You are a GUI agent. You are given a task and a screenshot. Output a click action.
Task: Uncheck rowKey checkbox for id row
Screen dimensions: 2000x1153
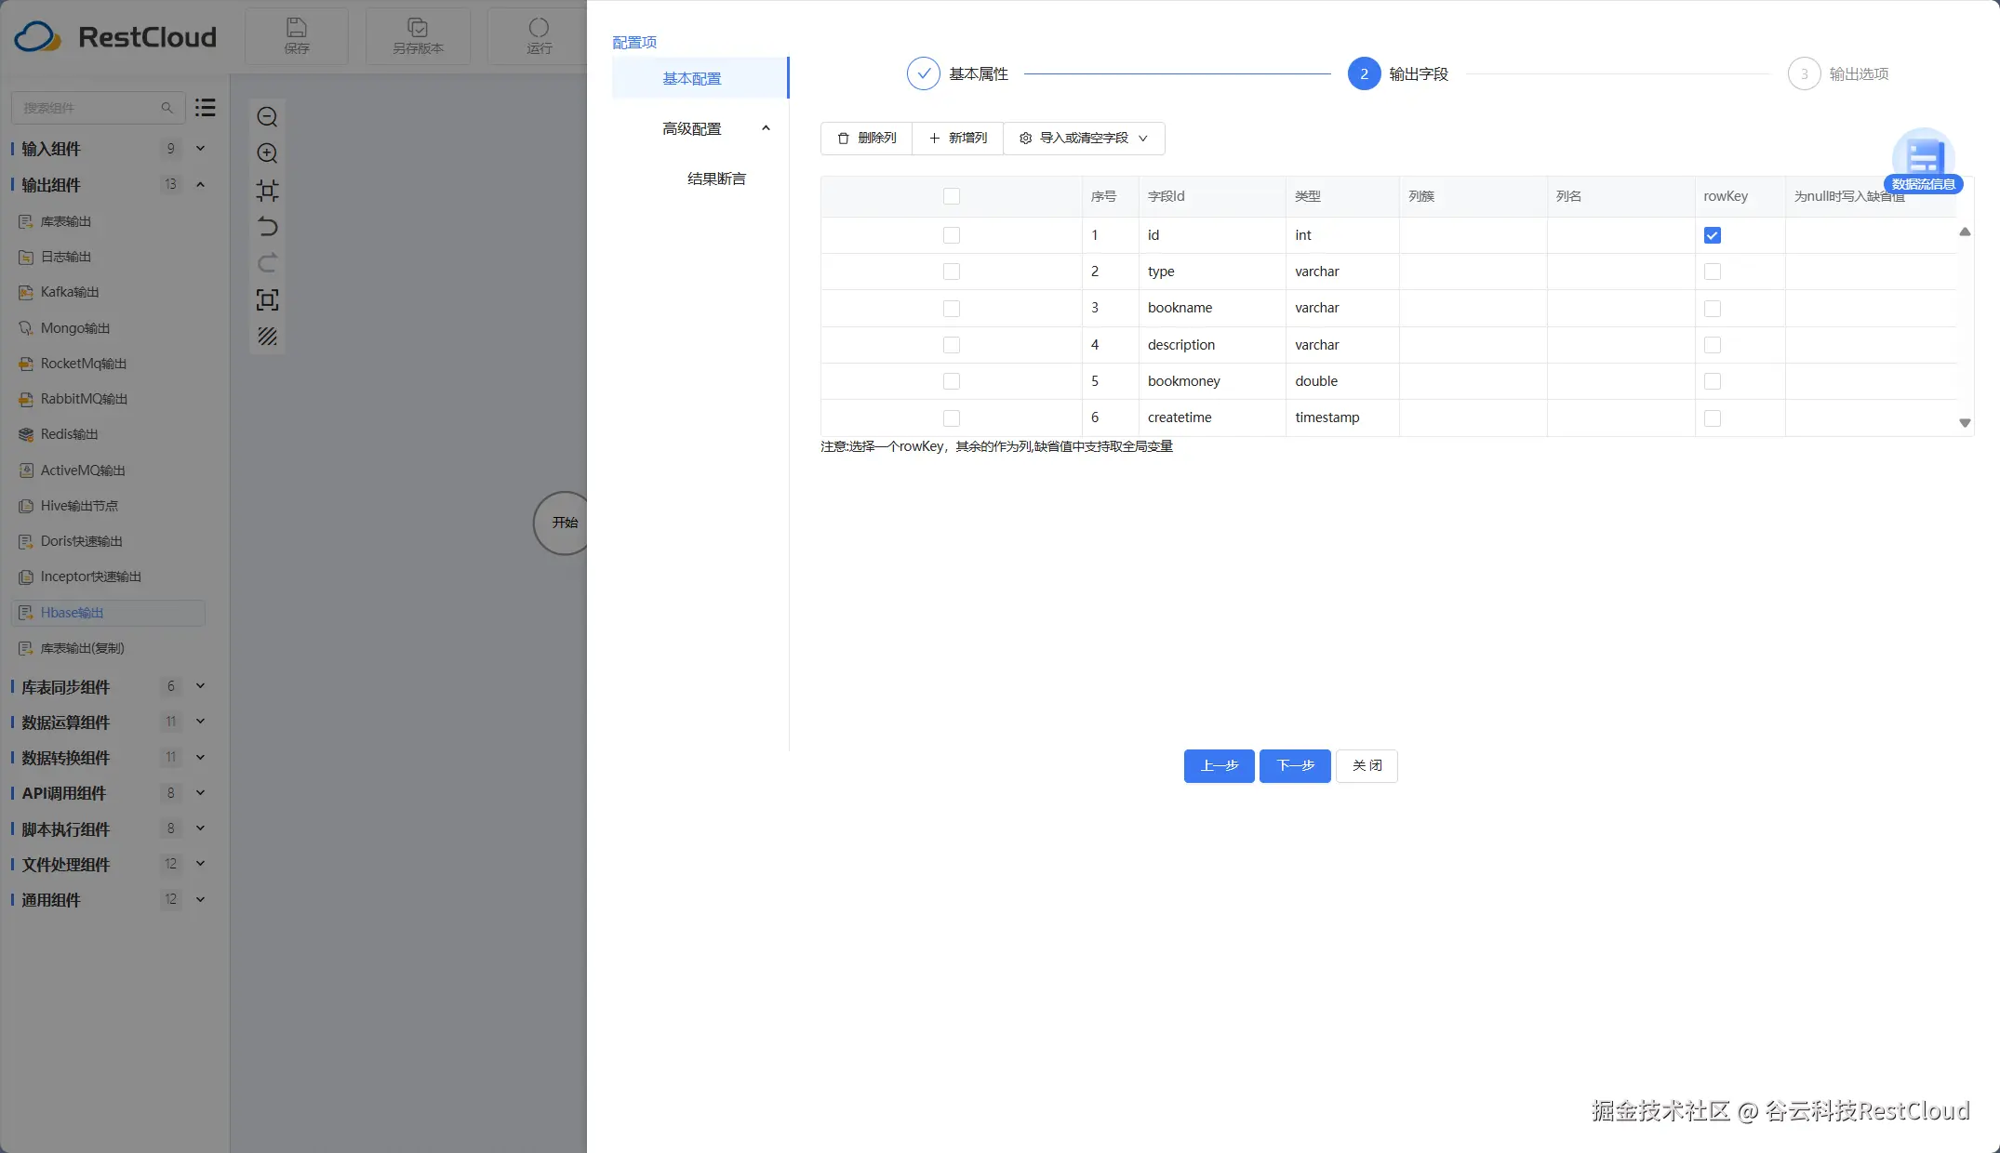(1712, 235)
